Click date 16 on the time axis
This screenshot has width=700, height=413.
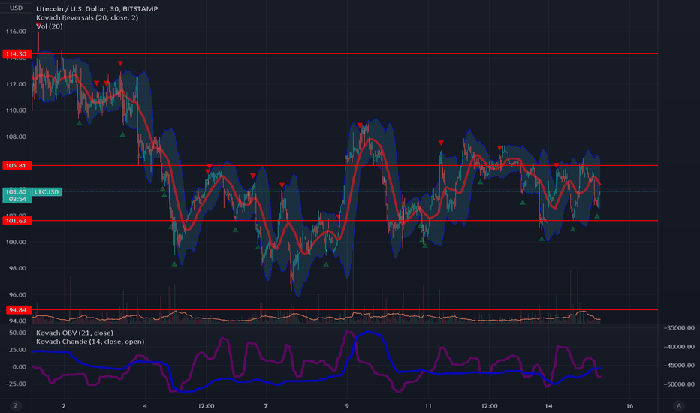(629, 406)
